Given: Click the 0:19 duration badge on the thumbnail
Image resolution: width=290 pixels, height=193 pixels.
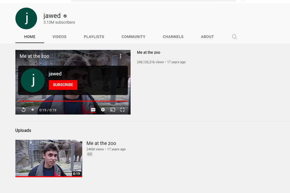Looking at the screenshot, I should click(77, 173).
